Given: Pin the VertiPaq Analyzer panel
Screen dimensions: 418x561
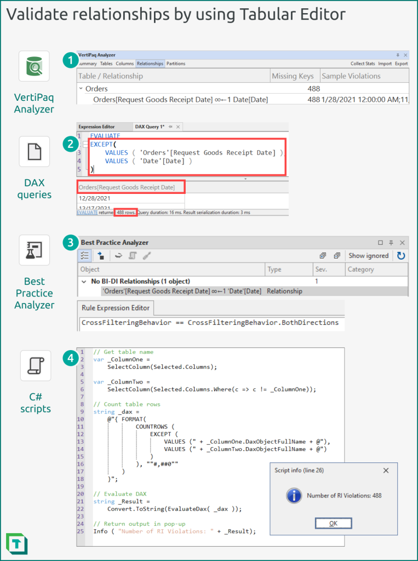Looking at the screenshot, I should click(x=398, y=55).
